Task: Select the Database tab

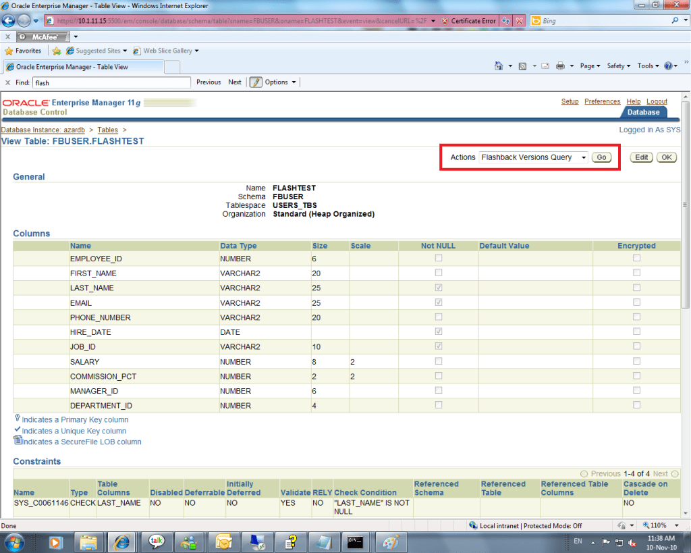Action: click(x=643, y=112)
